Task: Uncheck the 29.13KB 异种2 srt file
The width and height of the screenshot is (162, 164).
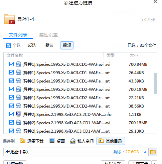Action: pyautogui.click(x=11, y=131)
